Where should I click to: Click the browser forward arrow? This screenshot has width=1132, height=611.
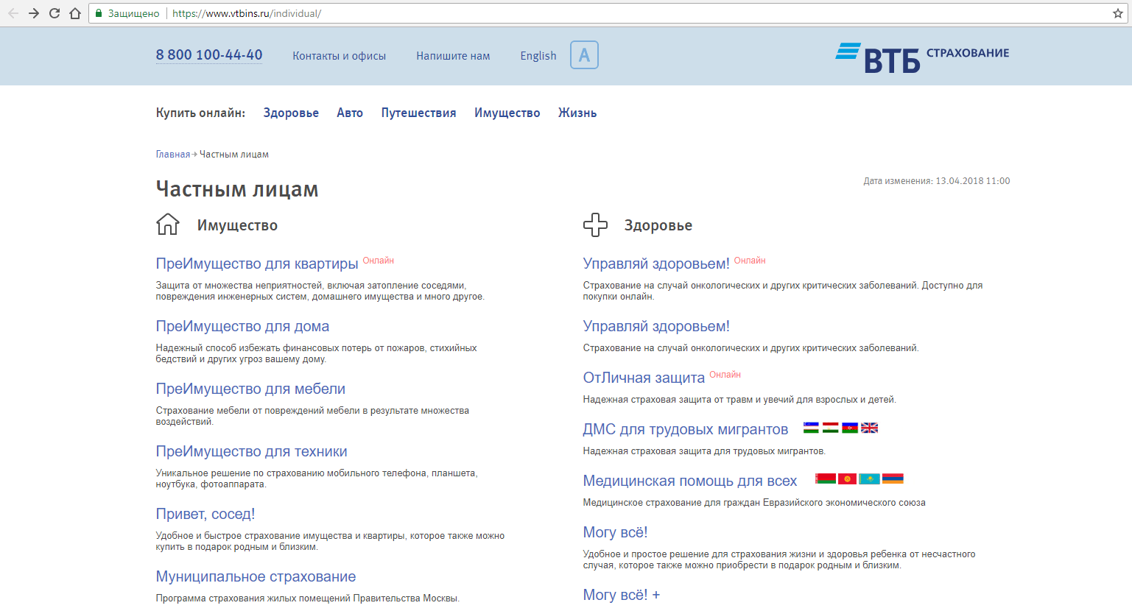point(34,13)
